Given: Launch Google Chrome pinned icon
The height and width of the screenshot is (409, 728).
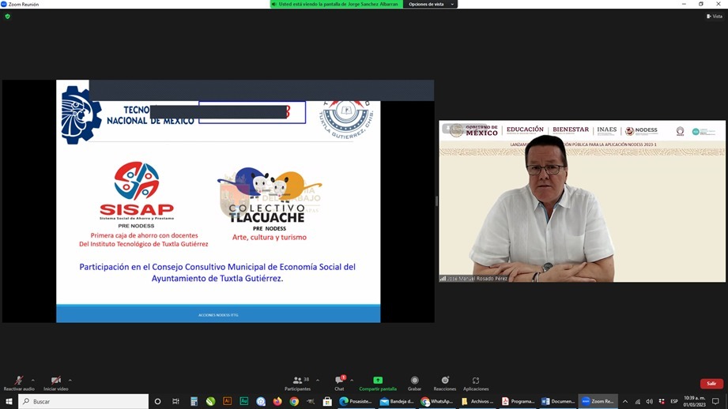Looking at the screenshot, I should tap(294, 401).
